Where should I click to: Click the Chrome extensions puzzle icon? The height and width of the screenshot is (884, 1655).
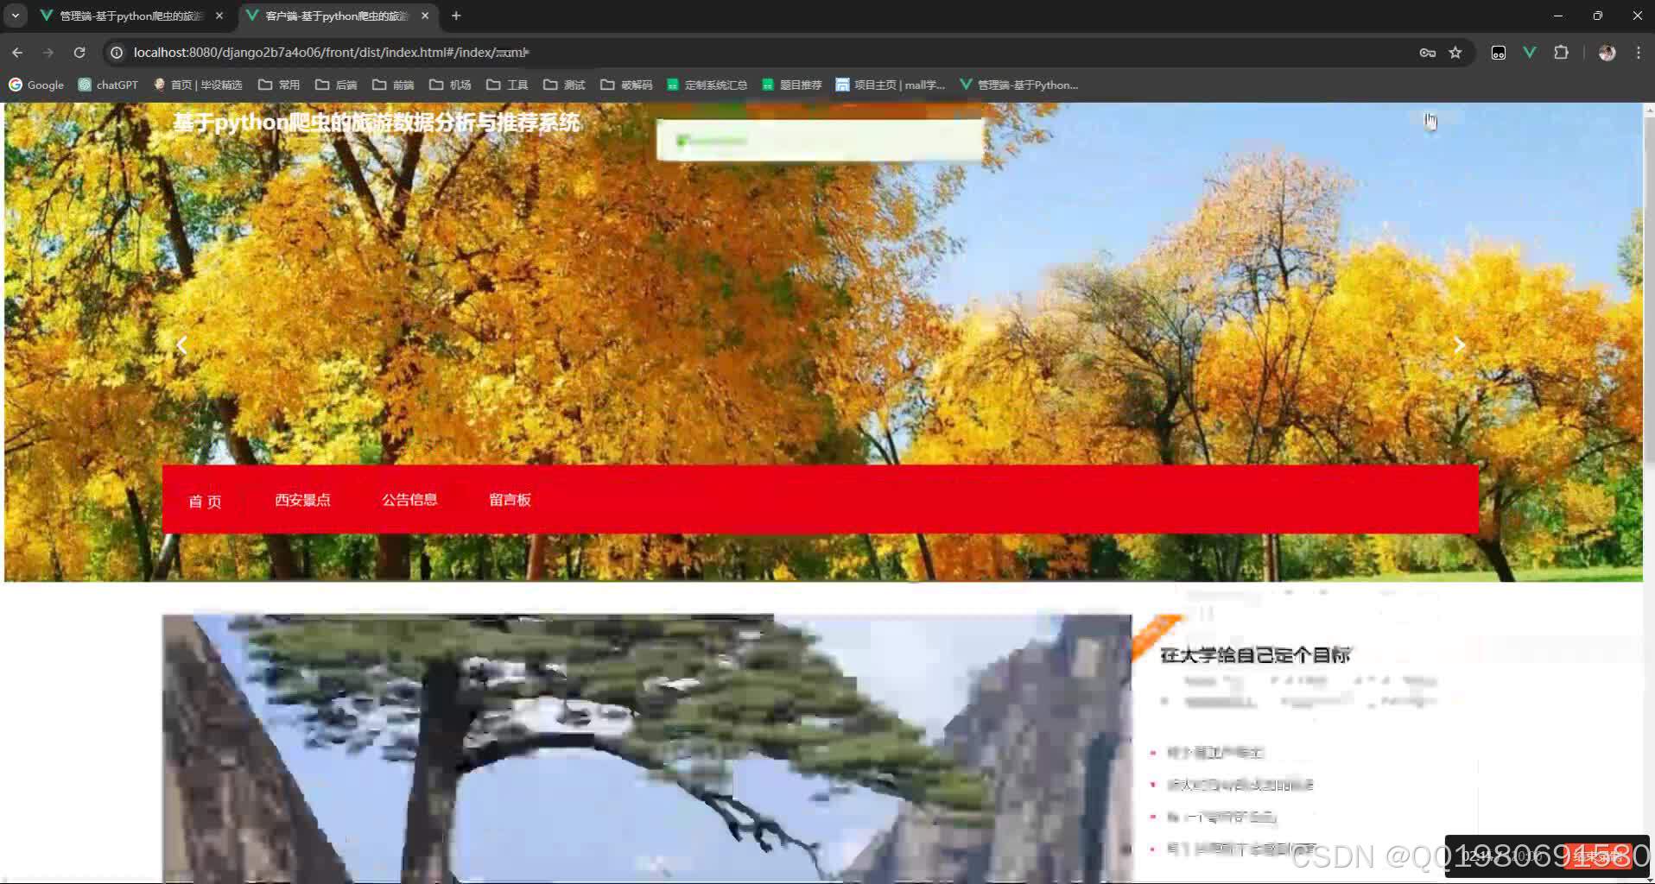coord(1562,52)
